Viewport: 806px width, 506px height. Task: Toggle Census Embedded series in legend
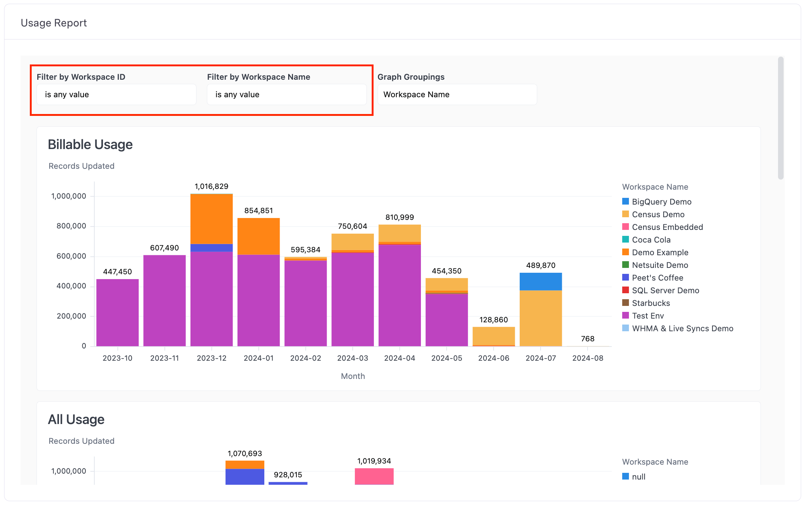click(667, 227)
